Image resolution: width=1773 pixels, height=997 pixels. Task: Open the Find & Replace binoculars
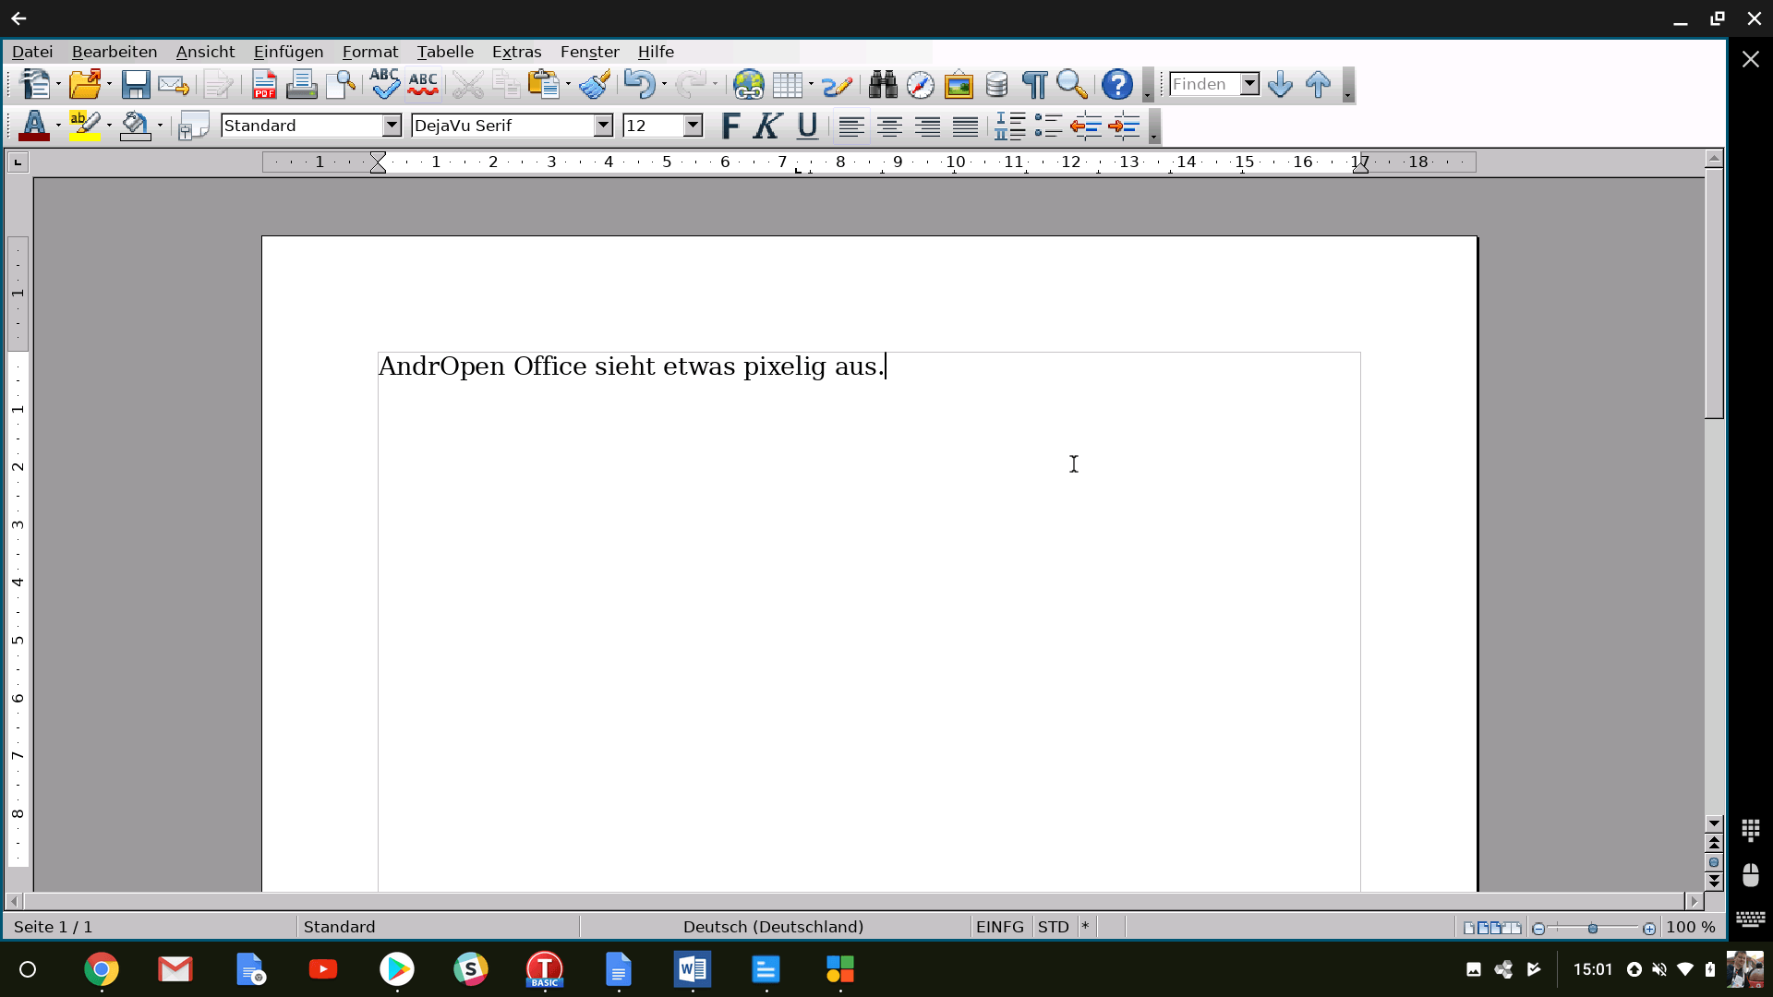[x=883, y=85]
